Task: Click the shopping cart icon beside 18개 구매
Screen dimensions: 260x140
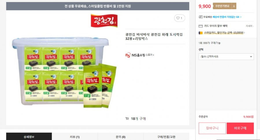Action: [127, 119]
